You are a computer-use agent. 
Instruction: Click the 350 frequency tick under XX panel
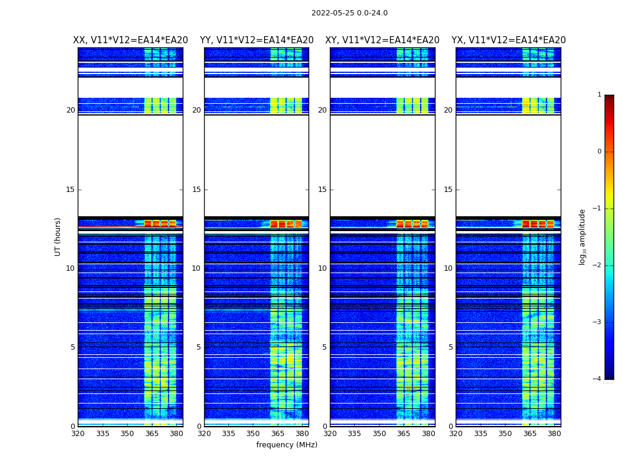click(127, 434)
